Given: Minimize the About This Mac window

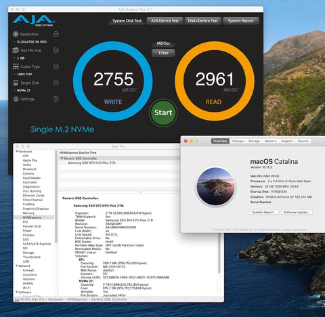Looking at the screenshot, I should pos(191,141).
